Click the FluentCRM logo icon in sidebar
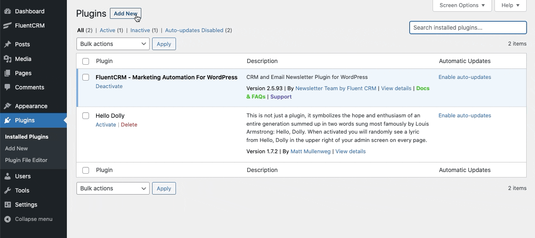Screen dimensions: 535x238 [x=8, y=25]
